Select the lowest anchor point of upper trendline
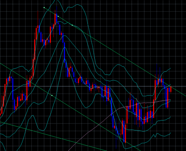 (72, 25)
